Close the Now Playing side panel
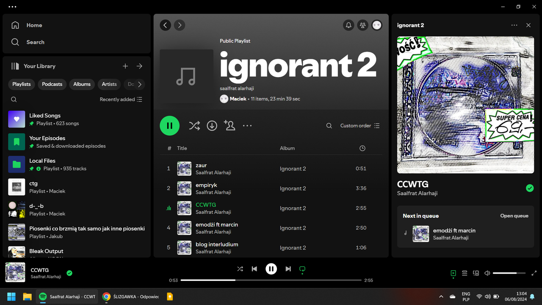Viewport: 542px width, 305px height. [528, 25]
